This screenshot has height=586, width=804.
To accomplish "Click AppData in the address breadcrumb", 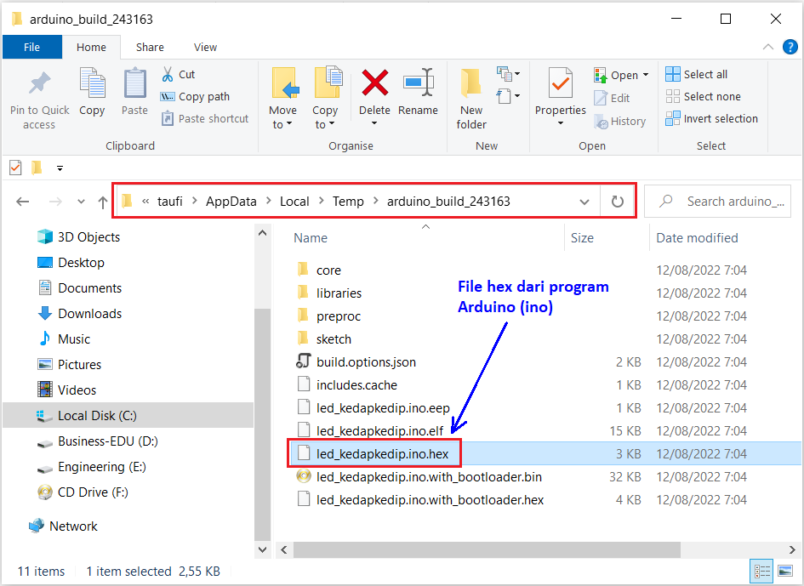I will [x=231, y=202].
